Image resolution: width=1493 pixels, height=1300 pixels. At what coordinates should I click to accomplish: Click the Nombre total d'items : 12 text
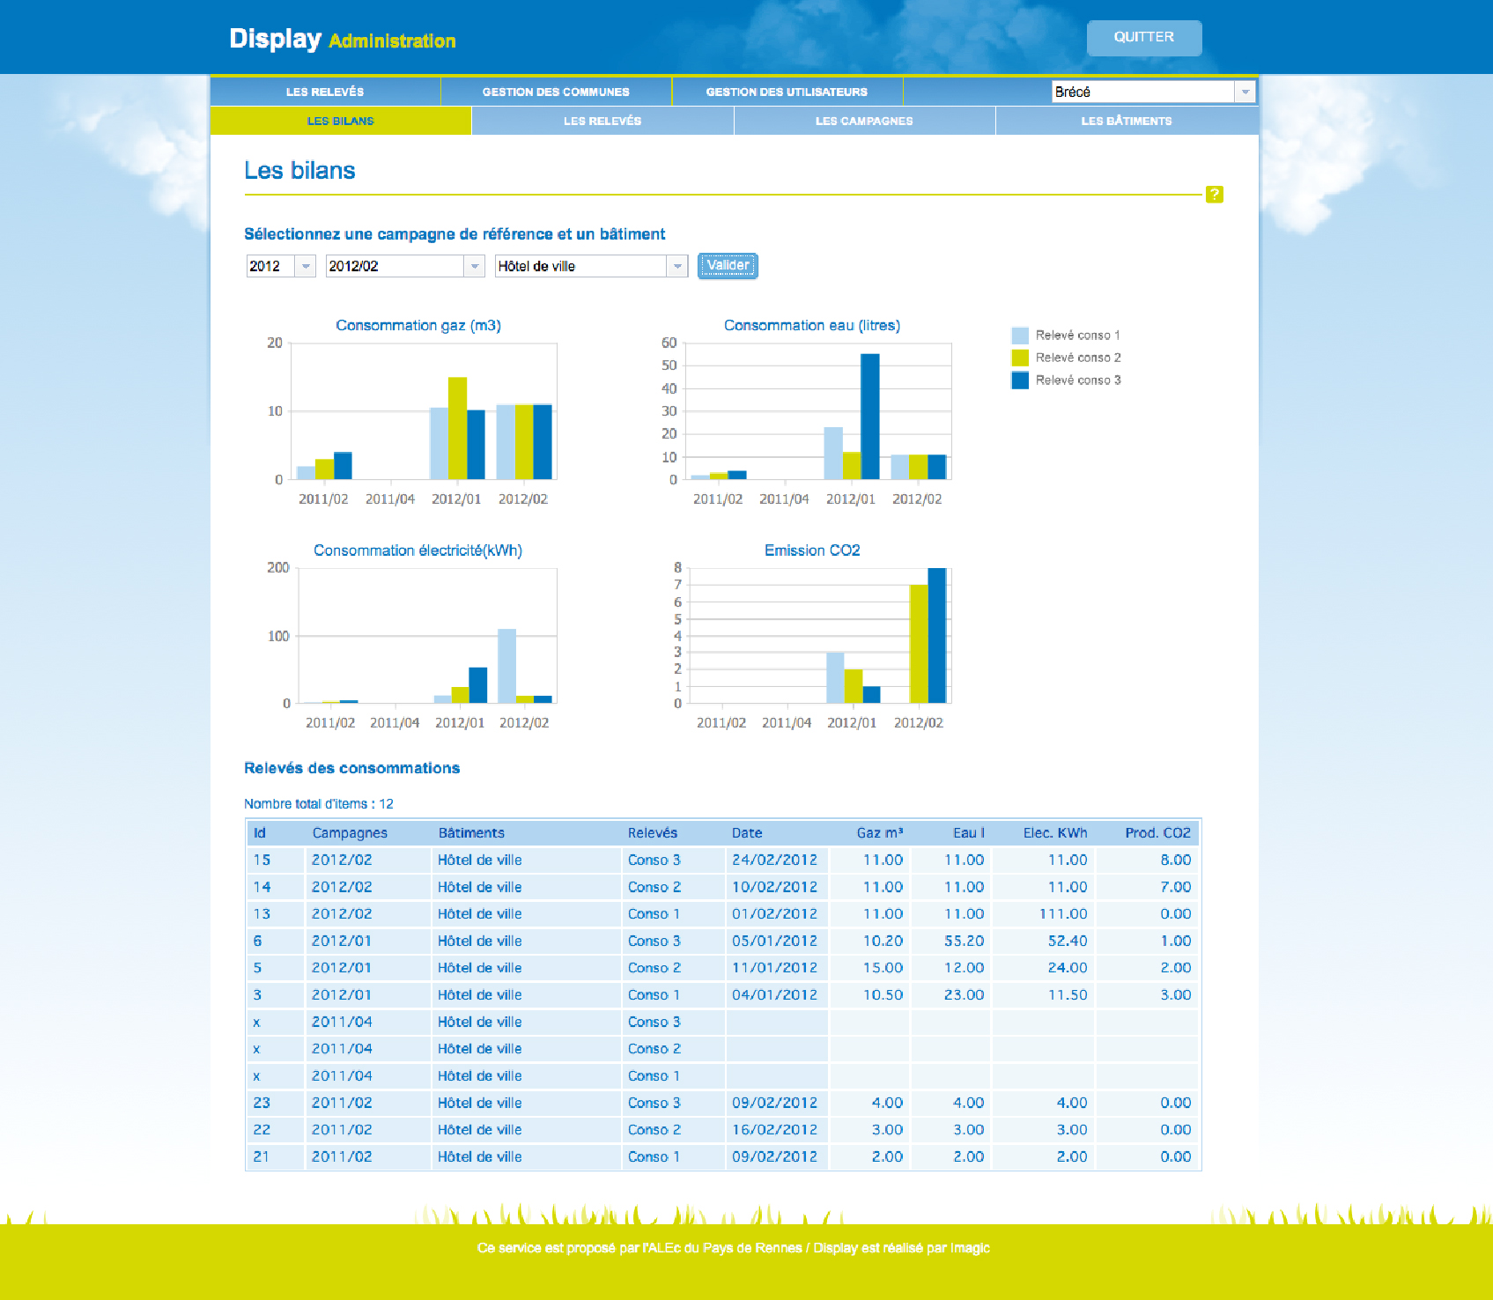click(x=319, y=804)
